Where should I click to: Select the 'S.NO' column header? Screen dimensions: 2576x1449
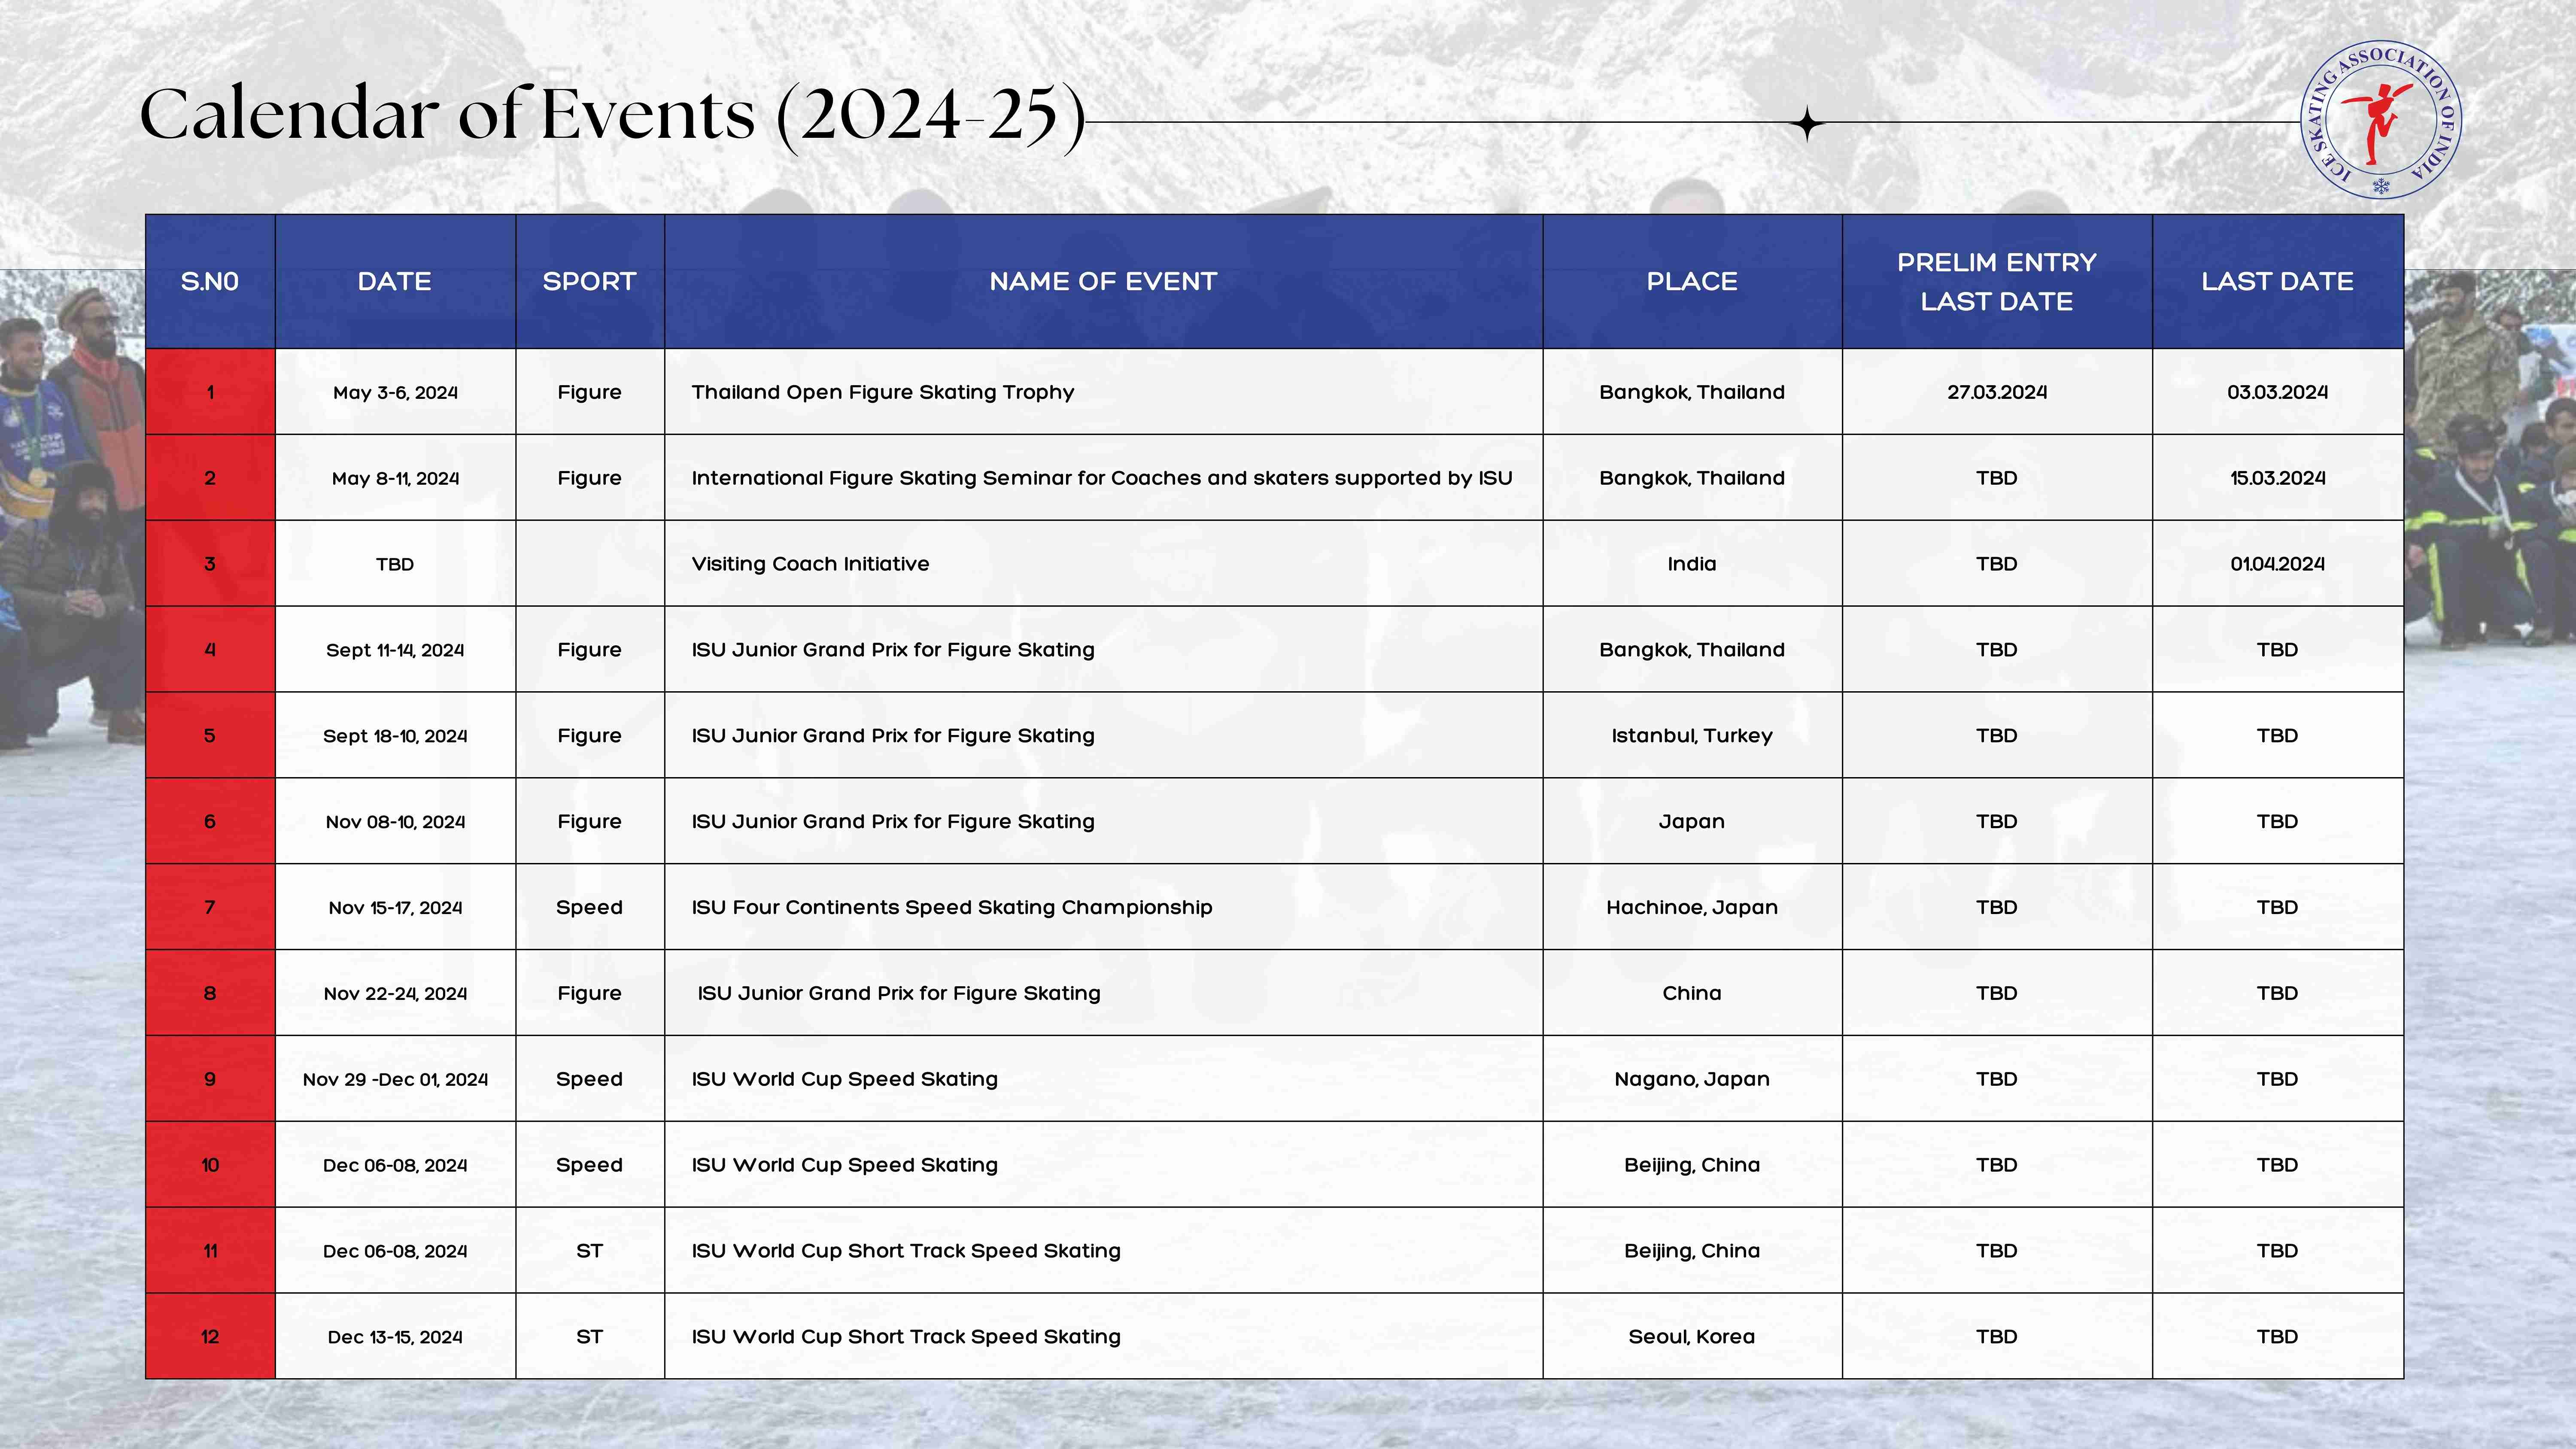(210, 282)
